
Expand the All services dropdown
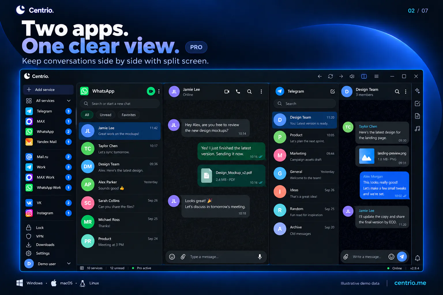tap(48, 101)
